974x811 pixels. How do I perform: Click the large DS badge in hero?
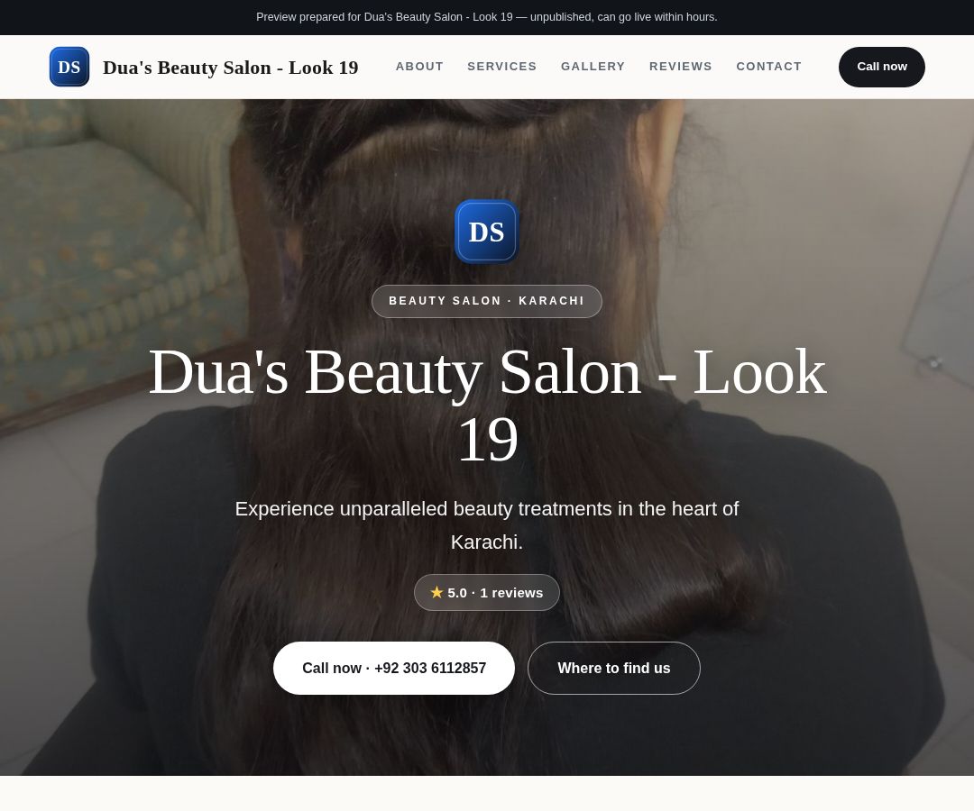click(x=486, y=232)
